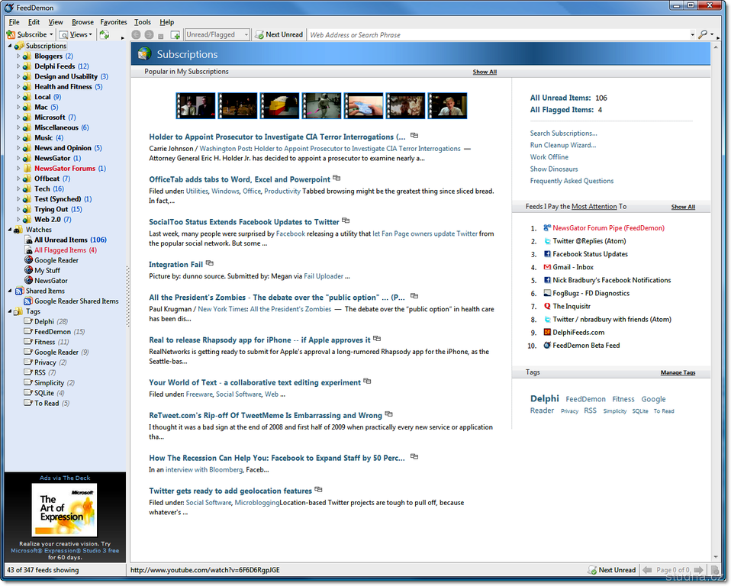Image resolution: width=731 pixels, height=586 pixels.
Task: Click the Gmail - Inbox feed icon
Action: click(x=547, y=267)
